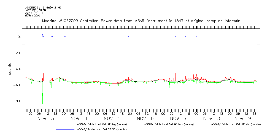Image resolution: width=278 pixels, height=138 pixels.
Task: Click the -20 y-axis tick label
Action: click(x=17, y=53)
